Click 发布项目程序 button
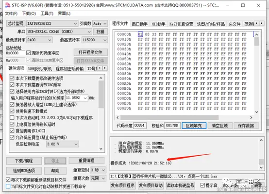269x194 pixels. (122, 185)
